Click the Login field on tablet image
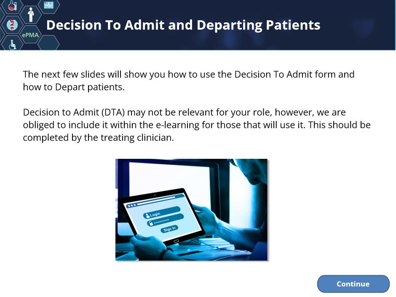Image resolution: width=396 pixels, height=297 pixels. tap(162, 212)
